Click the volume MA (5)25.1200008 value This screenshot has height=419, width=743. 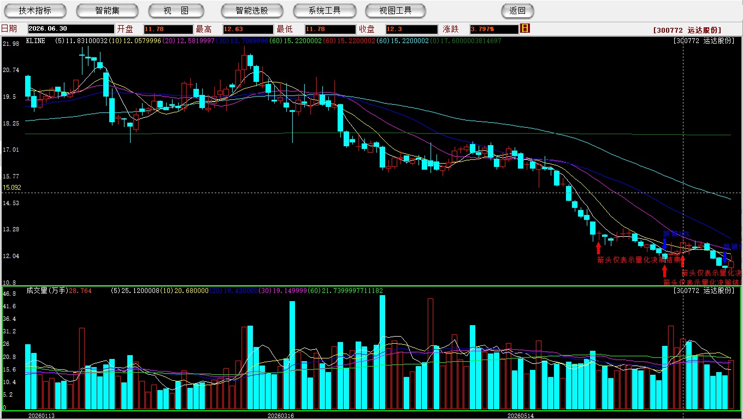(134, 291)
